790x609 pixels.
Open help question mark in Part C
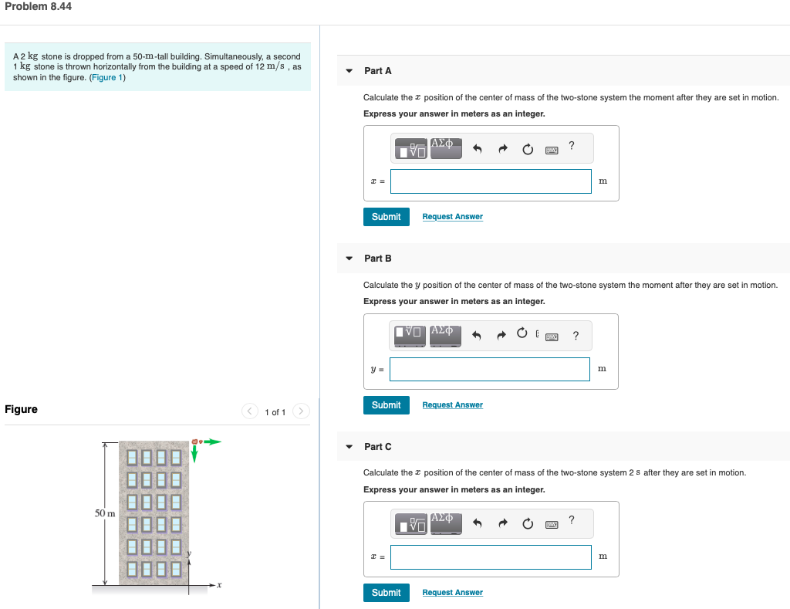click(x=572, y=519)
